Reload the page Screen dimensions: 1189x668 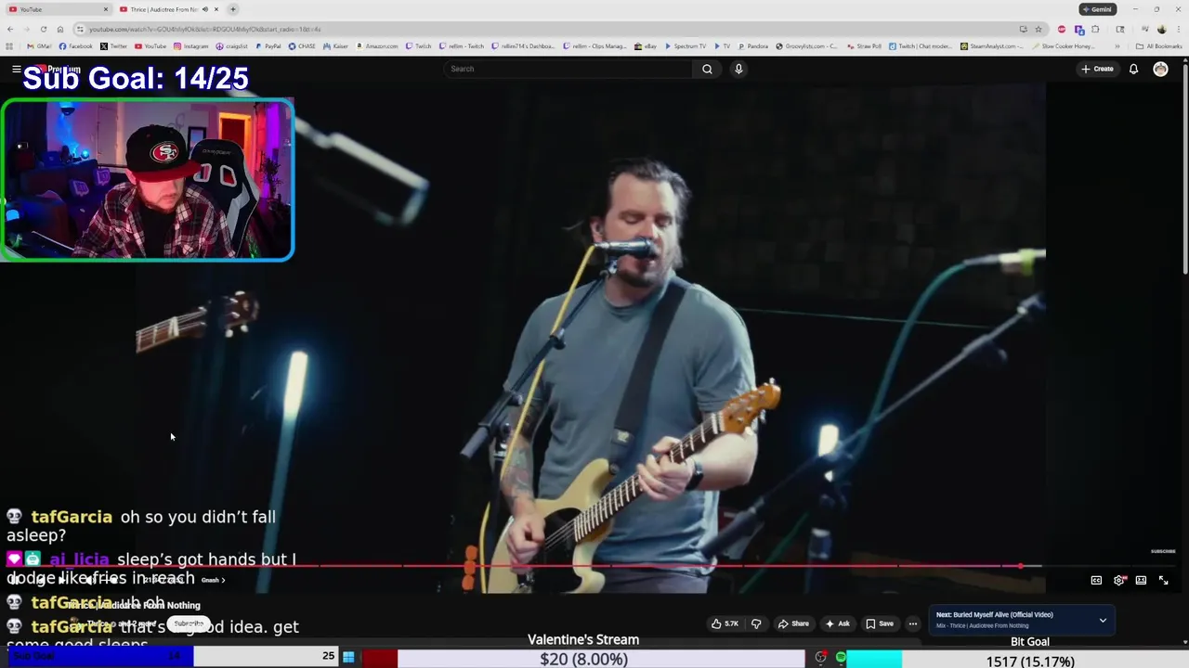tap(43, 29)
